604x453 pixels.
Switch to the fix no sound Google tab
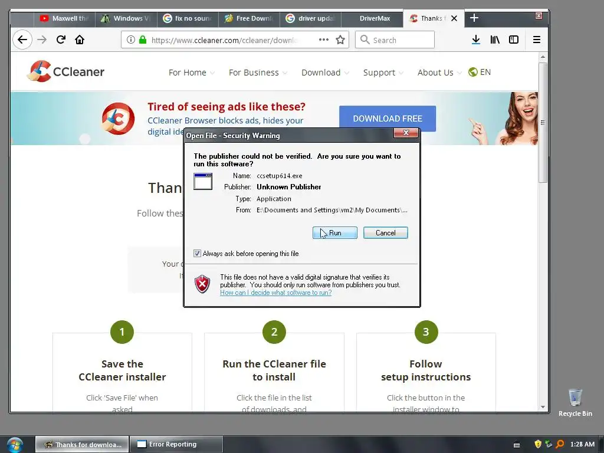tap(188, 18)
